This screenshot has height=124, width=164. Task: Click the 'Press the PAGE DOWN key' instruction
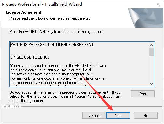click(57, 32)
